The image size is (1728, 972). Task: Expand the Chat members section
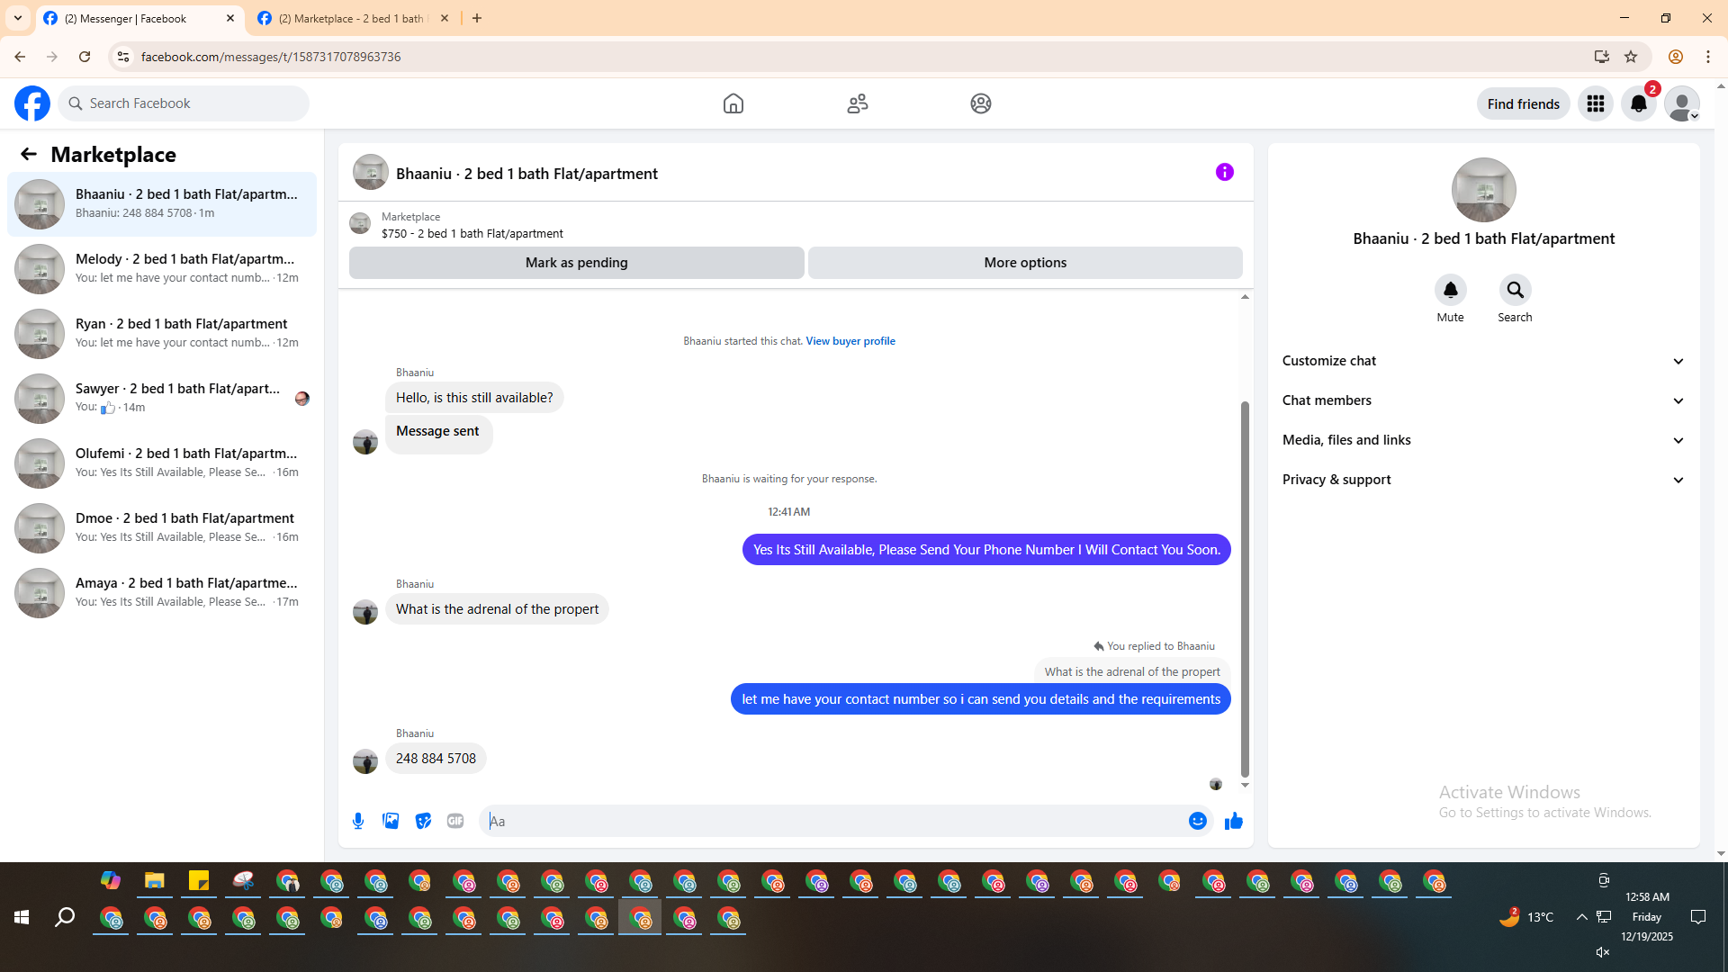pyautogui.click(x=1482, y=400)
